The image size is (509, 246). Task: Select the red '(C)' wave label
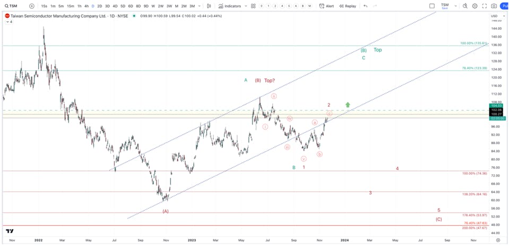click(x=438, y=219)
